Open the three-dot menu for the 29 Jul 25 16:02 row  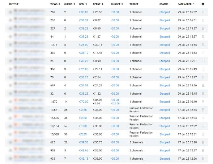pos(203,12)
